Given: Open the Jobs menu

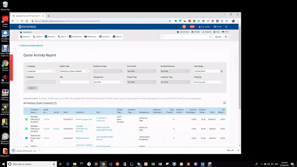Looking at the screenshot, I should click(x=62, y=37).
